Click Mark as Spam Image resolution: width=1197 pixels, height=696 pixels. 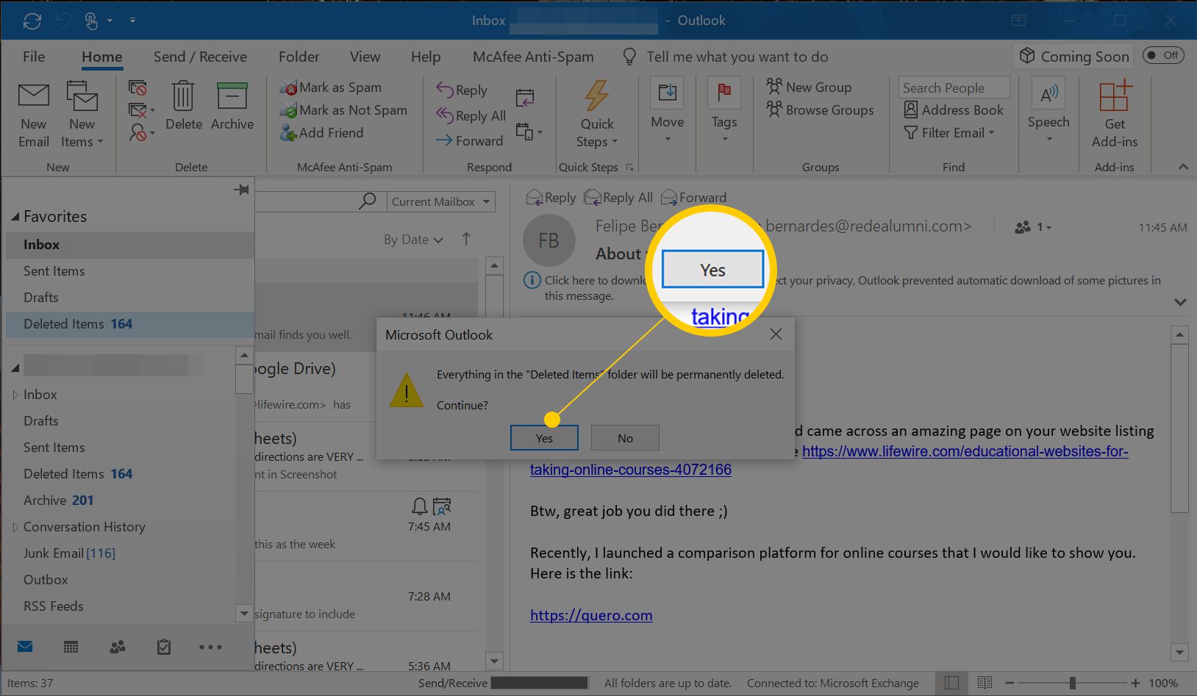(x=330, y=87)
